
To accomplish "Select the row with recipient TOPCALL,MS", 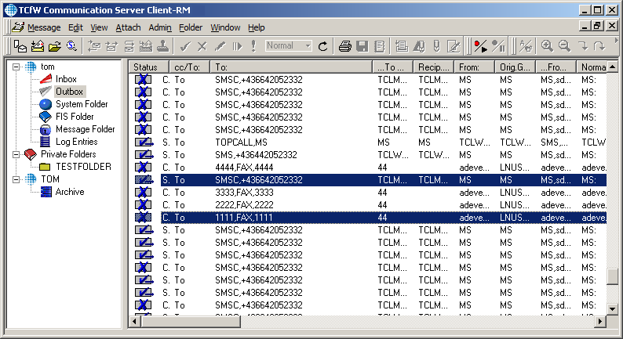I will [x=241, y=142].
